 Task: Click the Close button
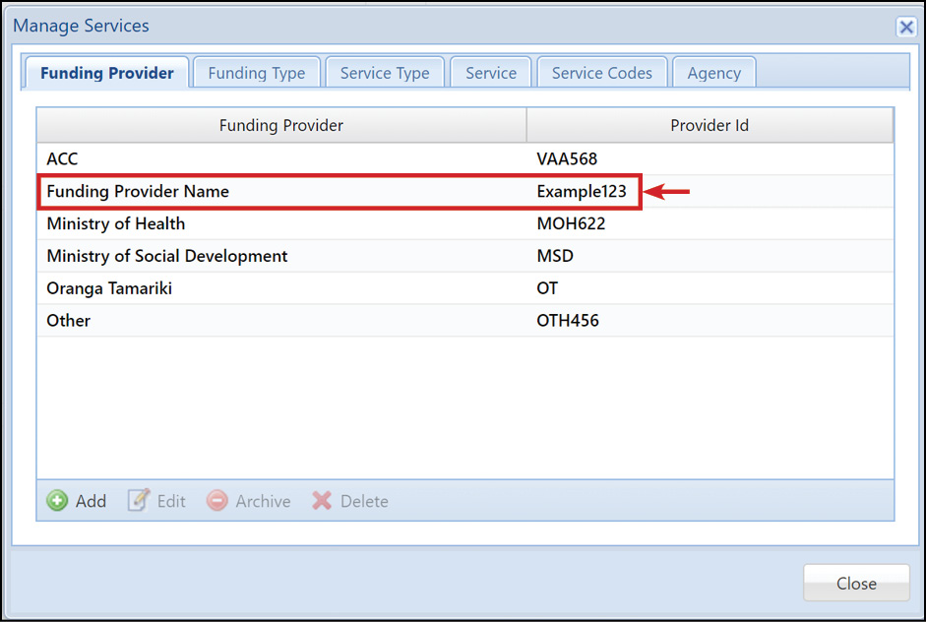tap(856, 583)
